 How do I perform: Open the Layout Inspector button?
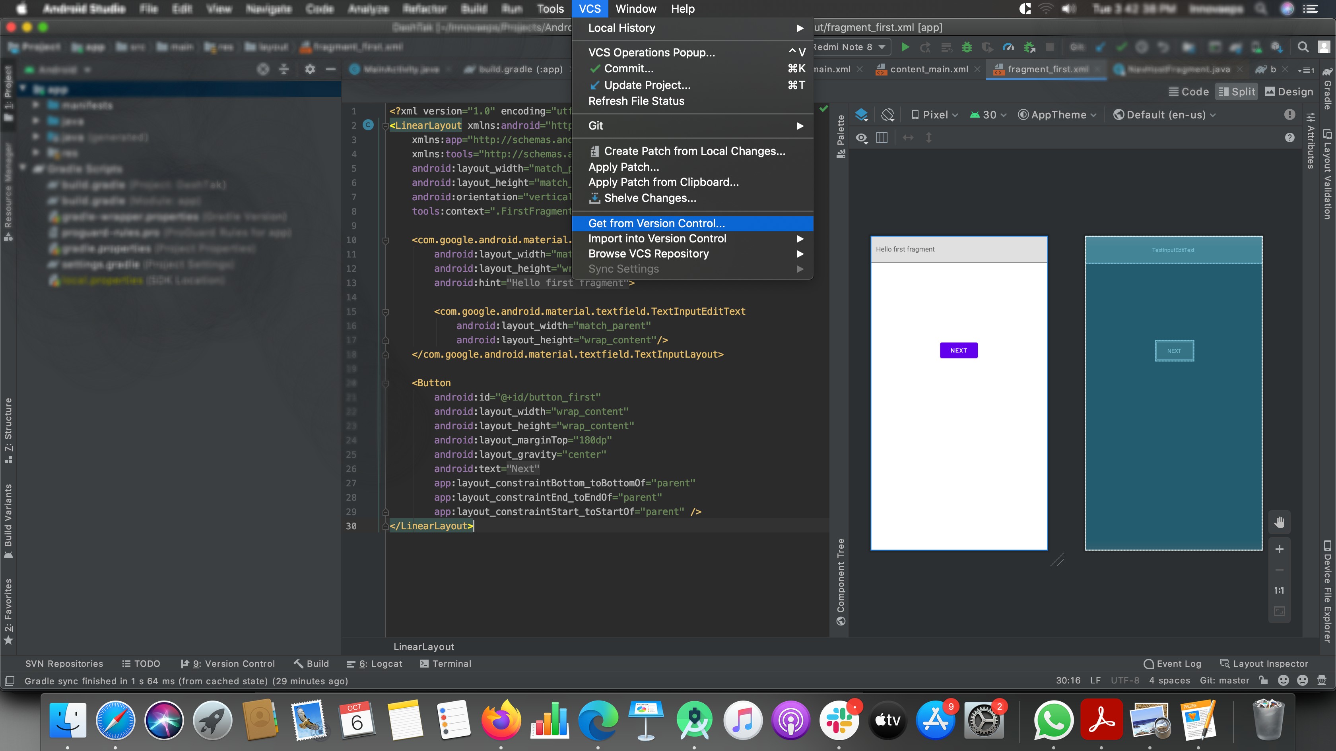click(1264, 664)
